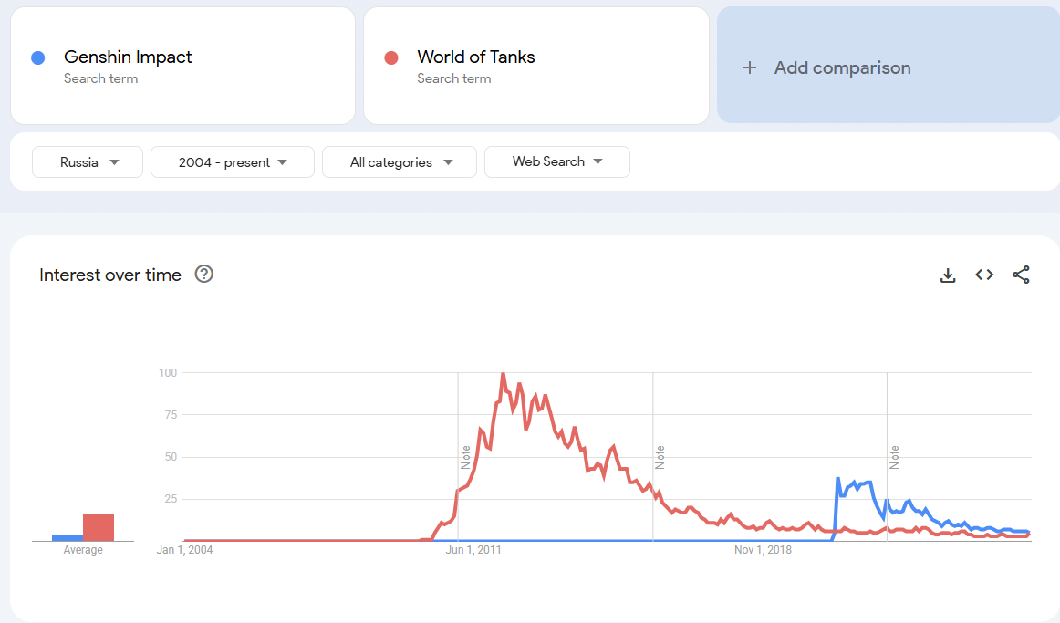Click the middle Note marker on the chart
This screenshot has width=1060, height=623.
(660, 457)
